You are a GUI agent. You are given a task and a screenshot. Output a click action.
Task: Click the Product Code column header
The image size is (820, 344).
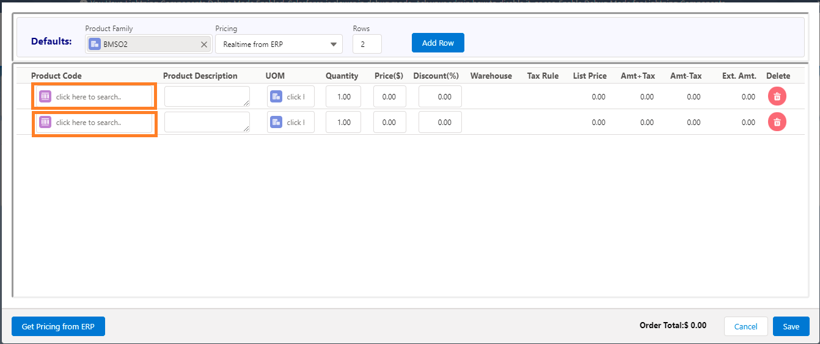pos(56,76)
